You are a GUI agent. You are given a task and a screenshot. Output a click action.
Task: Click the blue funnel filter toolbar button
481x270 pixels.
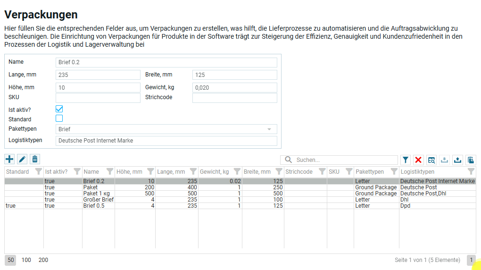(406, 160)
